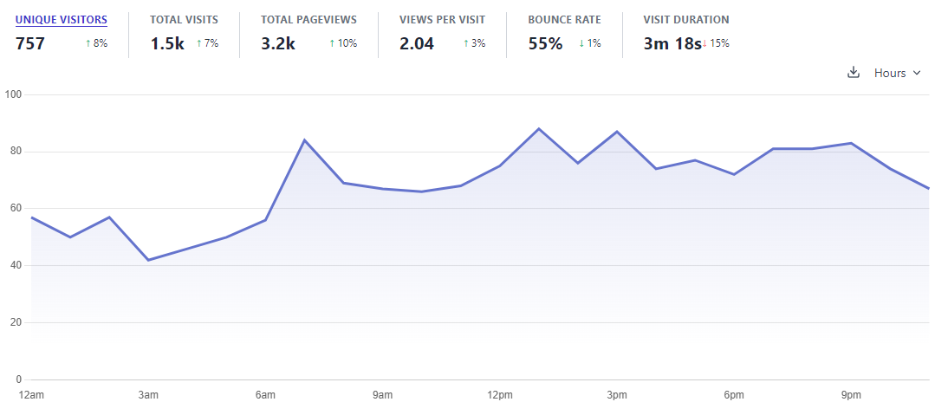The image size is (935, 415).
Task: Switch graph to Total Visits
Action: [x=185, y=20]
